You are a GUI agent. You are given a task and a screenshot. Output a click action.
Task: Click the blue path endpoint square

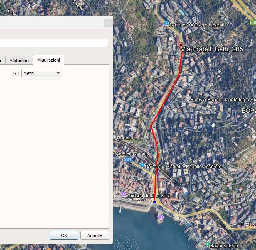(x=154, y=202)
